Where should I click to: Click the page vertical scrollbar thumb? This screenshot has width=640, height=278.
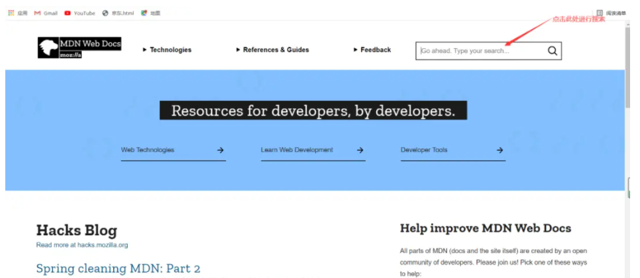coord(627,67)
